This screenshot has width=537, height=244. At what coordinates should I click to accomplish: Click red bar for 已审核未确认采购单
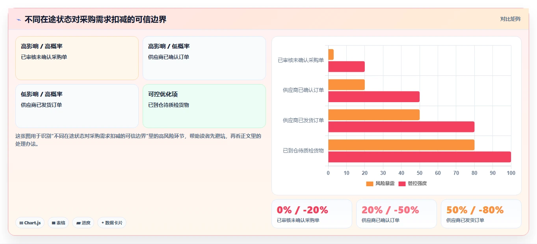(x=346, y=67)
